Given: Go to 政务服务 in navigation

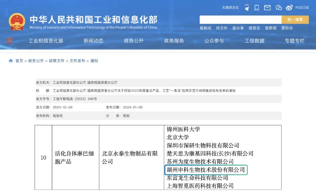Looking at the screenshot, I should pyautogui.click(x=174, y=41).
